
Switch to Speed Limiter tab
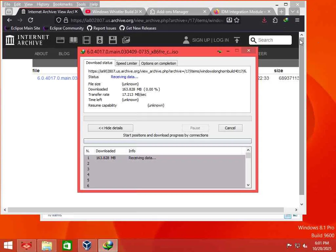[127, 63]
